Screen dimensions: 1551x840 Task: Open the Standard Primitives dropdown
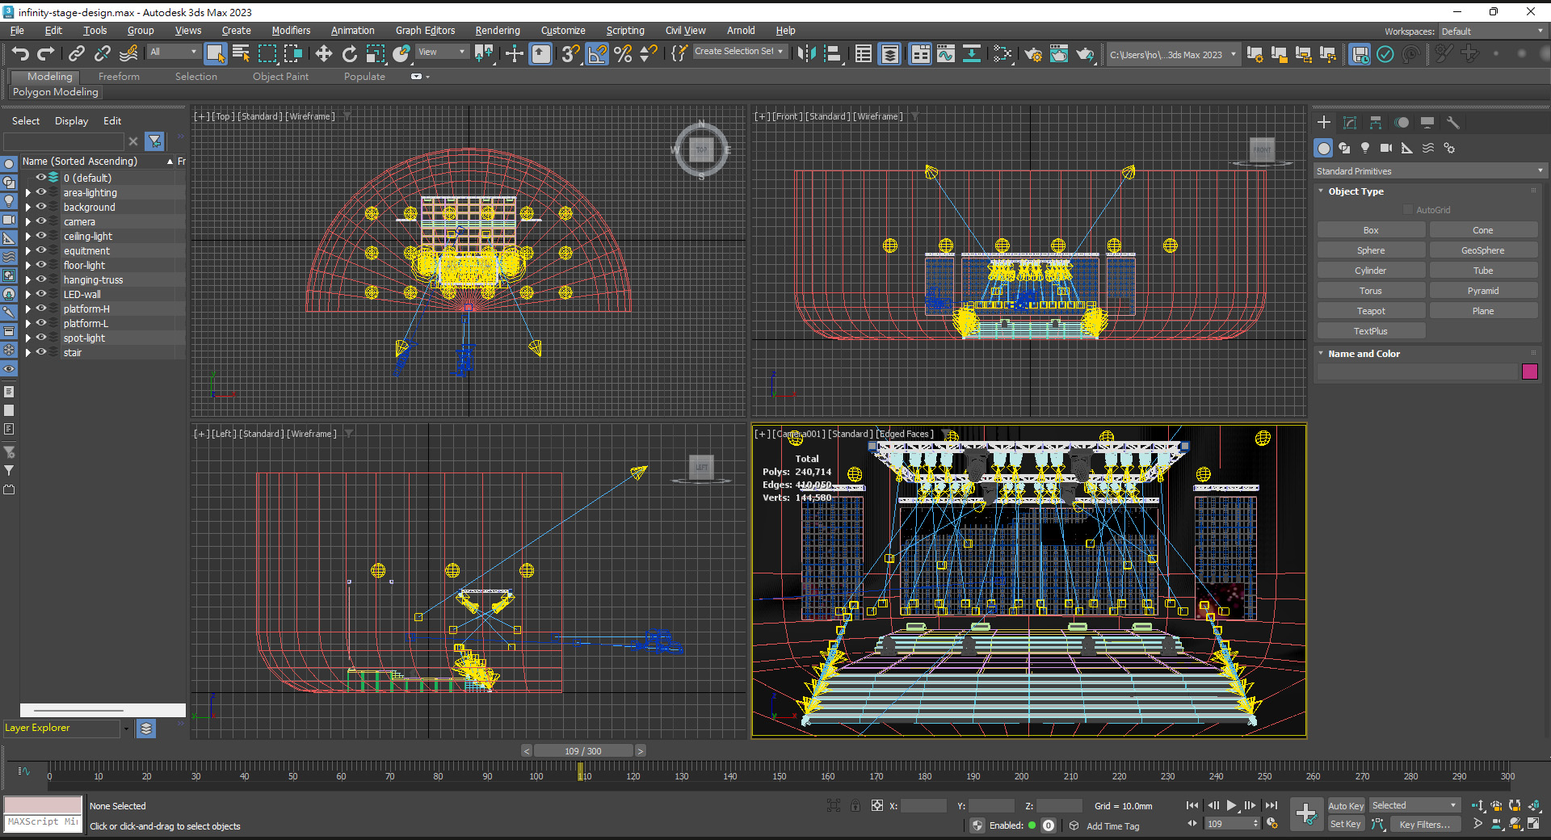1428,171
